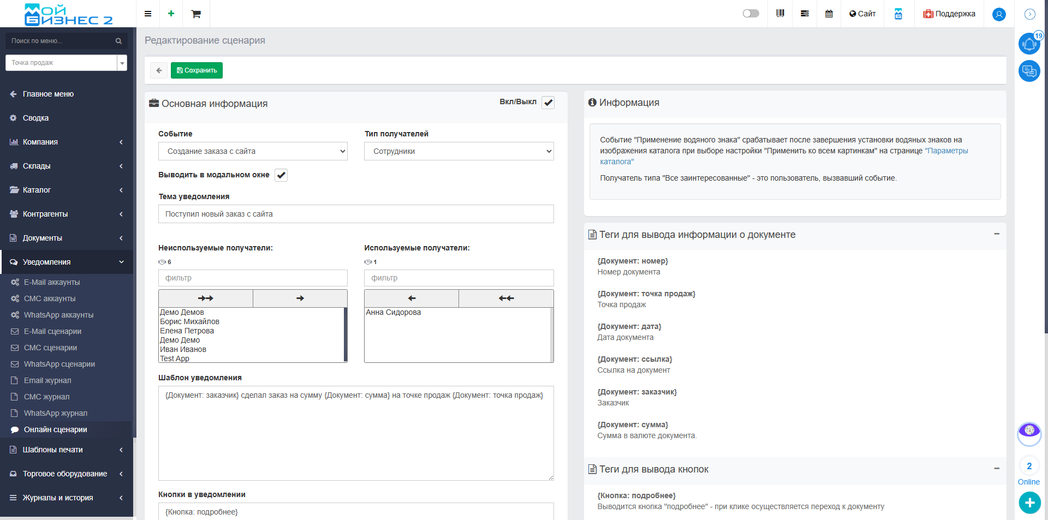Toggle the switch in the top header

click(x=751, y=14)
